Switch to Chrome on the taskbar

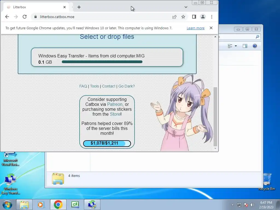[x=58, y=205]
